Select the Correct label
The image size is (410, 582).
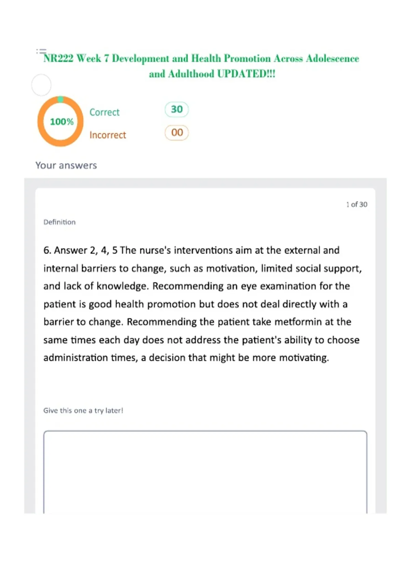pos(105,112)
